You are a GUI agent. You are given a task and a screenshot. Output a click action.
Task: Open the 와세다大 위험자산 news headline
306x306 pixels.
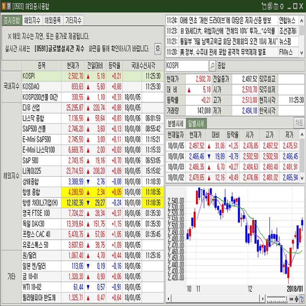228,31
